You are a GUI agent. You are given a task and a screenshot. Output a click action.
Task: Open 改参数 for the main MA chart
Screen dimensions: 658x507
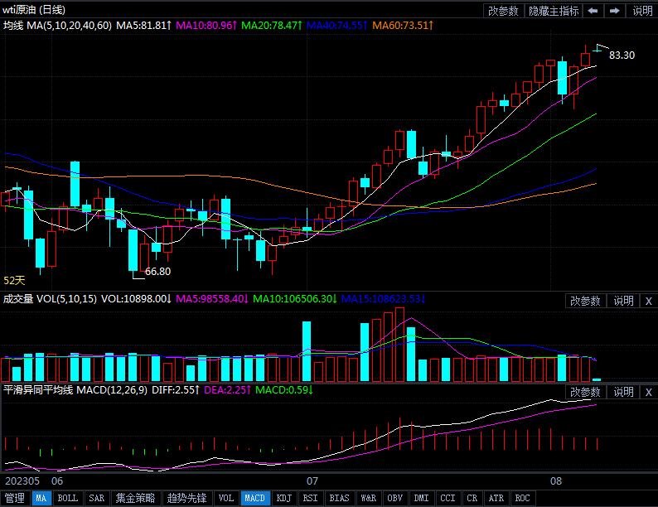(x=504, y=11)
